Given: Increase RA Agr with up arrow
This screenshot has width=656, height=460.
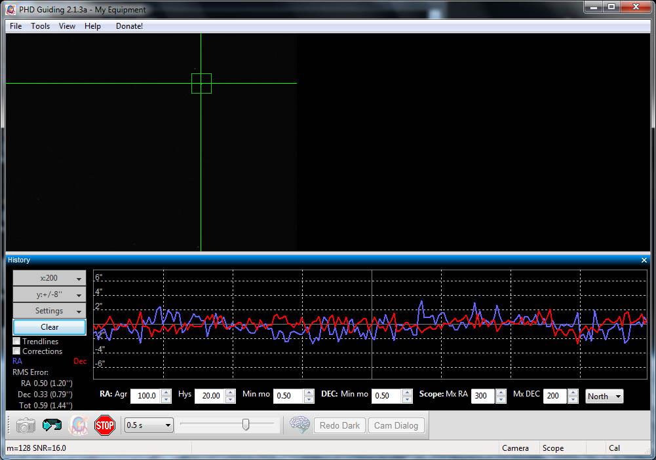Looking at the screenshot, I should pos(166,393).
